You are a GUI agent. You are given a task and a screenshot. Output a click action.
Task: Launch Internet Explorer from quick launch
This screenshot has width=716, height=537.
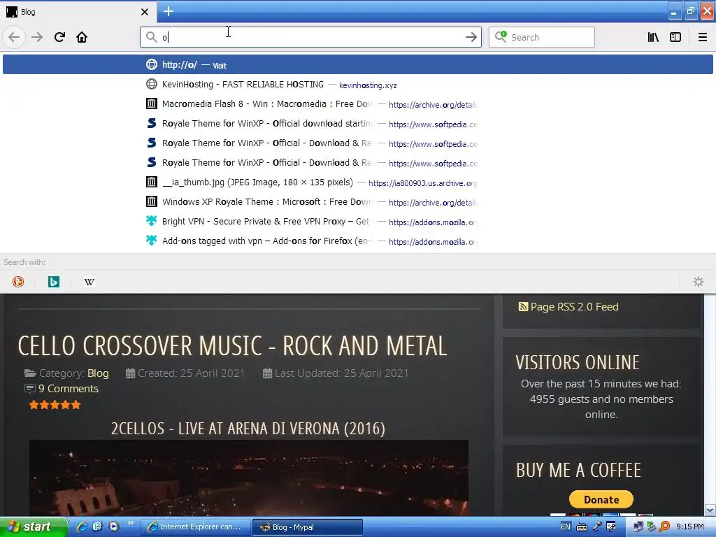coord(82,527)
